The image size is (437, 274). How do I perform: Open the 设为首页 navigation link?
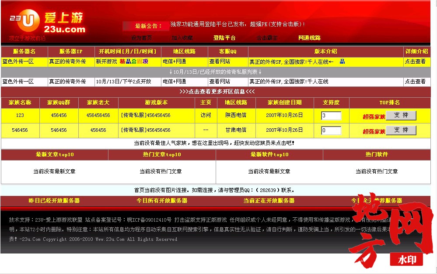tap(142, 38)
